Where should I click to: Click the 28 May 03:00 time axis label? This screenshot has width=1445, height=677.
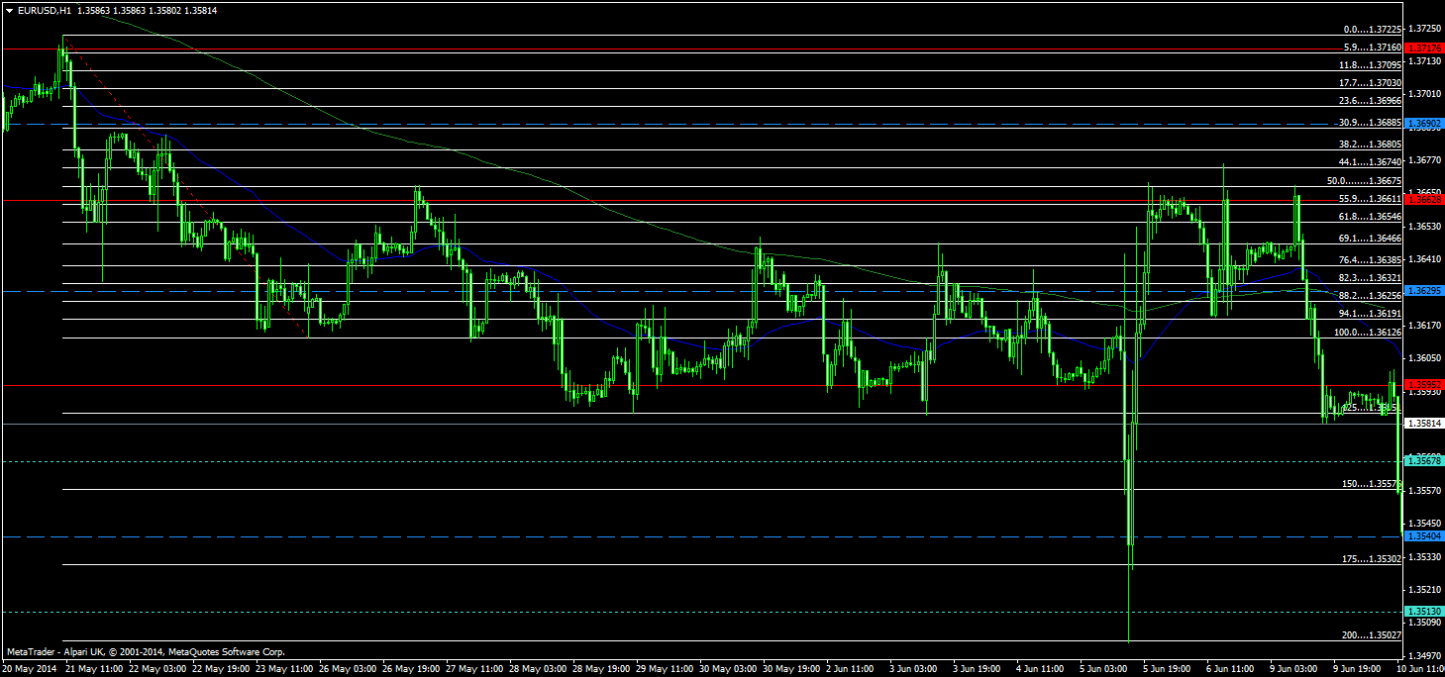536,669
